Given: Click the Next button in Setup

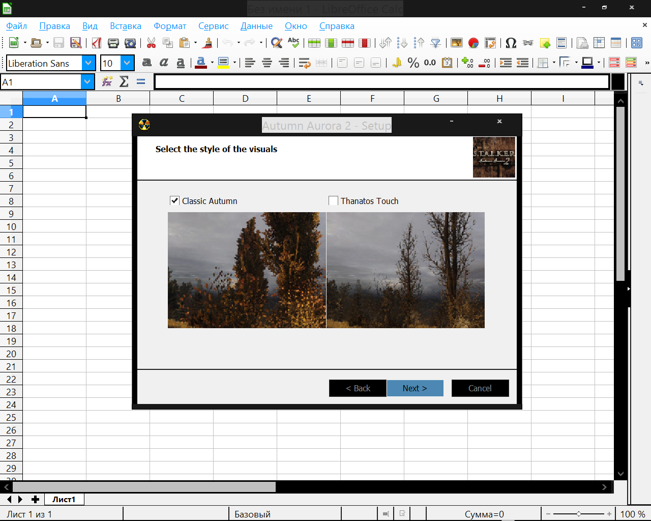Looking at the screenshot, I should point(415,388).
